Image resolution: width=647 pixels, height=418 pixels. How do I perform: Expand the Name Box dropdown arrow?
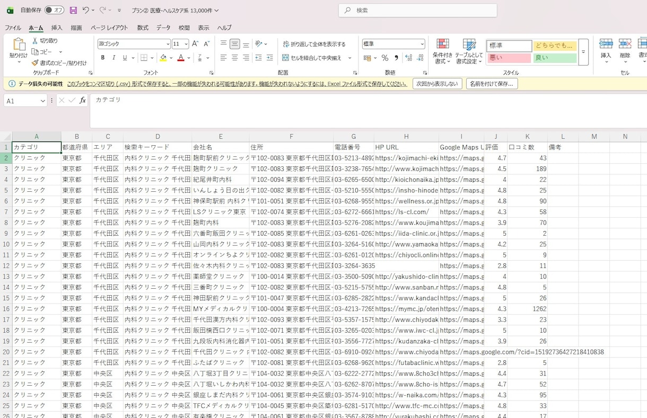click(42, 101)
